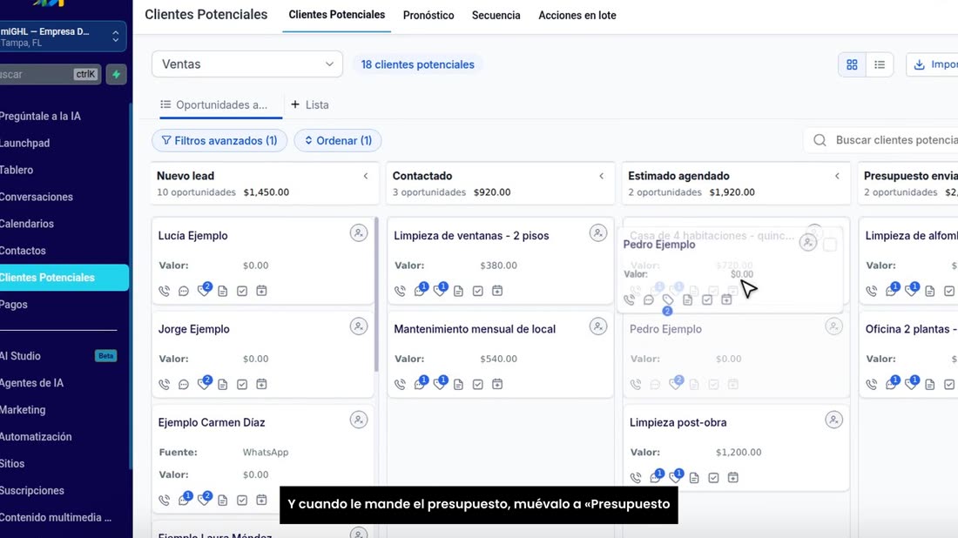This screenshot has width=958, height=538.
Task: Open Sitios in the sidebar
Action: tap(12, 463)
